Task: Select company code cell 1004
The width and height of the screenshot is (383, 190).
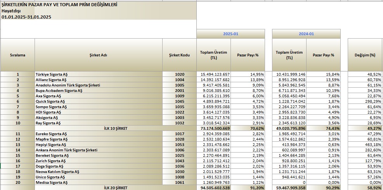Action: pos(179,80)
